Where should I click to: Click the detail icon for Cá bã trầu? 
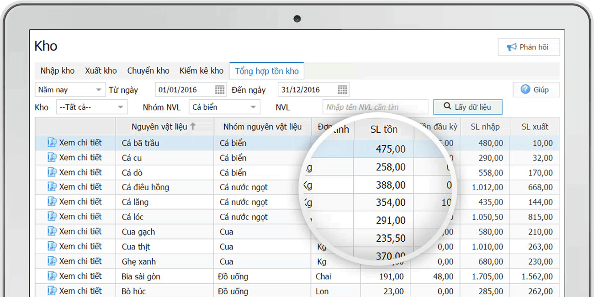coord(52,143)
